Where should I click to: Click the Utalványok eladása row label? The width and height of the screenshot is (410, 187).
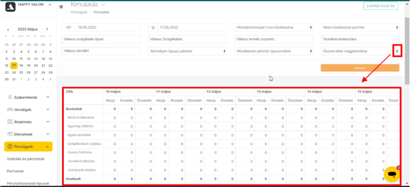click(81, 170)
